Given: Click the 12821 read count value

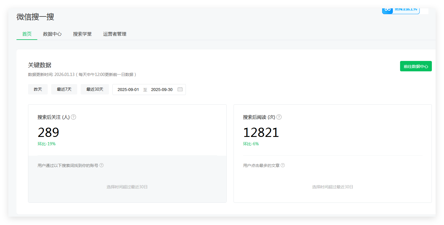Looking at the screenshot, I should pyautogui.click(x=261, y=133).
